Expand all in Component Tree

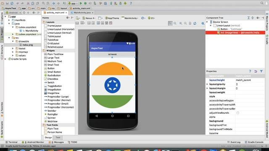248,18
